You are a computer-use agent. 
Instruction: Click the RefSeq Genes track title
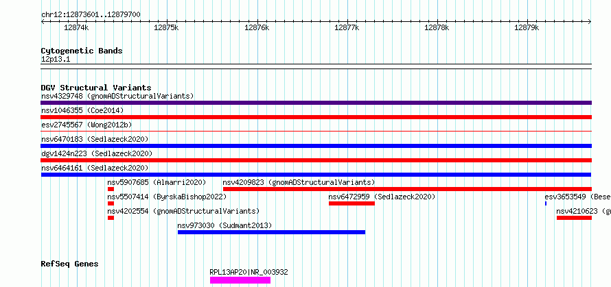click(x=69, y=264)
